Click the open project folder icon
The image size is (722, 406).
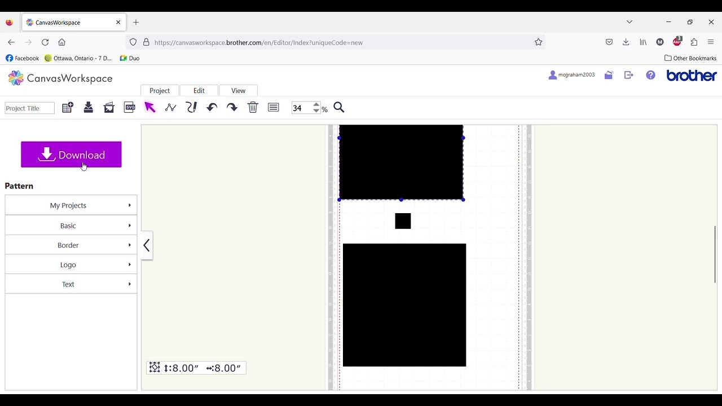coord(609,75)
